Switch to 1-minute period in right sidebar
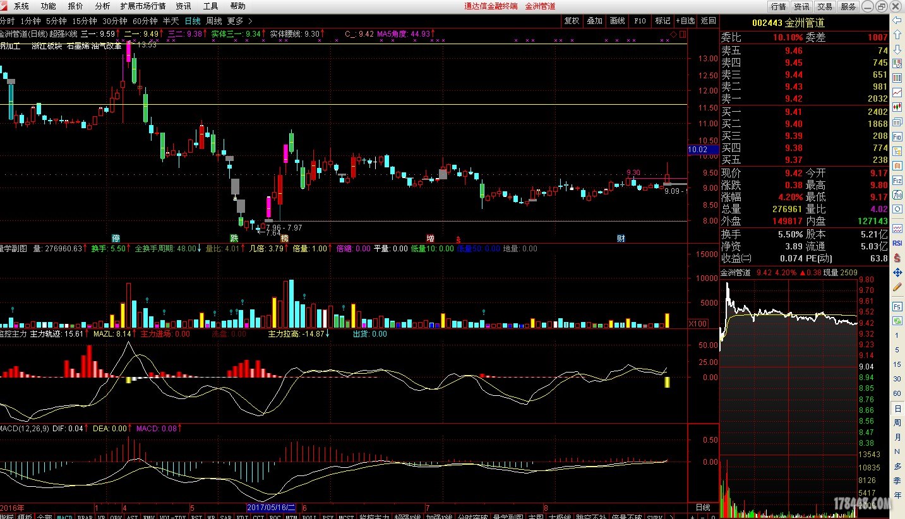This screenshot has height=519, width=905. [897, 335]
